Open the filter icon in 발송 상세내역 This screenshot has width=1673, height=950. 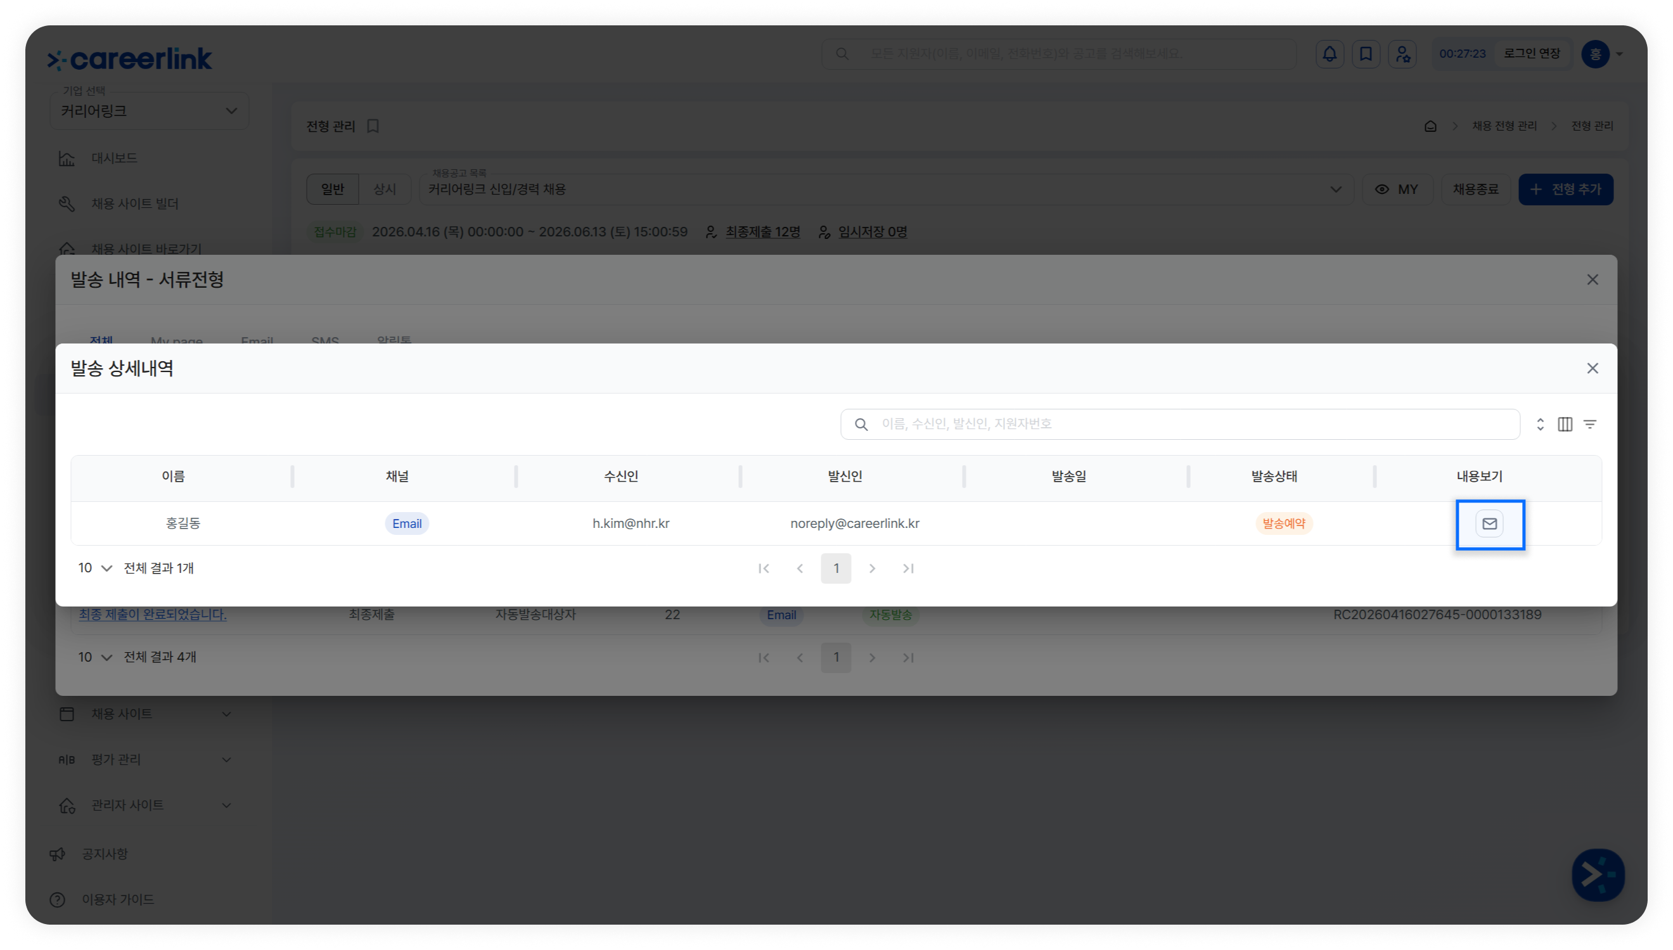pos(1589,425)
